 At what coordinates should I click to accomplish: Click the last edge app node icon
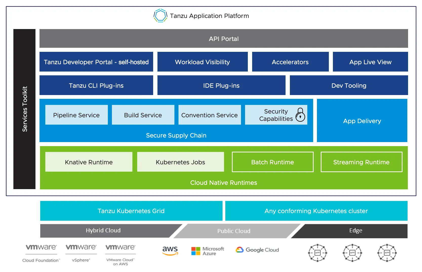[387, 253]
